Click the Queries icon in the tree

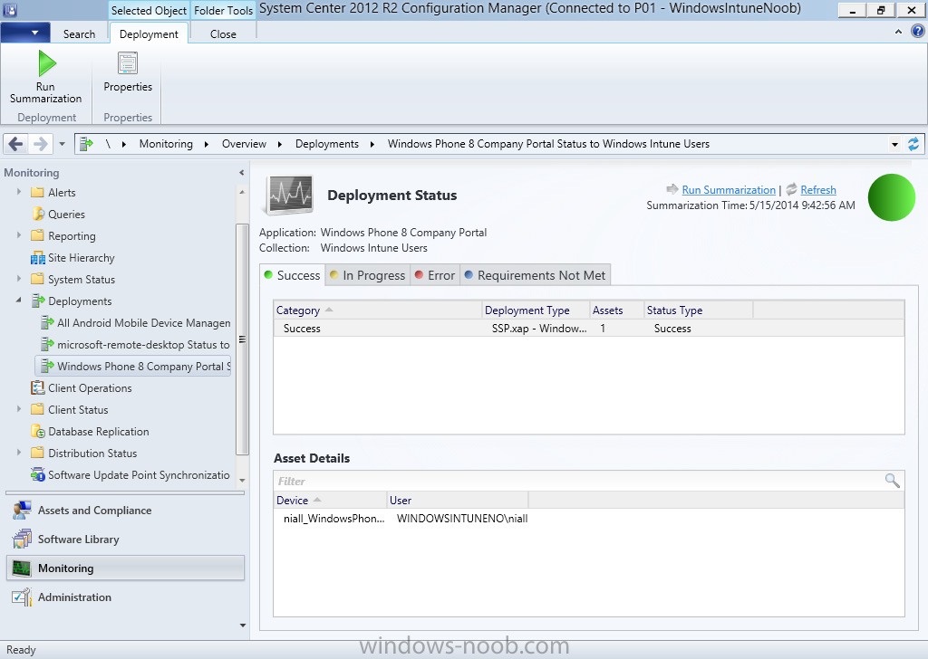click(37, 214)
